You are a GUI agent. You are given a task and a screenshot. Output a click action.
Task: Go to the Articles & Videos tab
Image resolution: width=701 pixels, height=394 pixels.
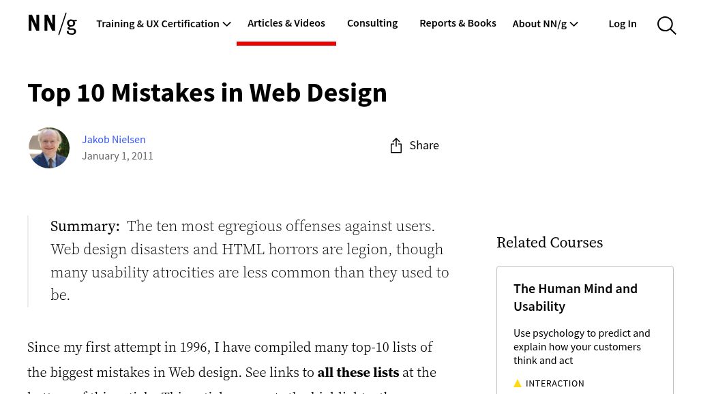tap(286, 23)
